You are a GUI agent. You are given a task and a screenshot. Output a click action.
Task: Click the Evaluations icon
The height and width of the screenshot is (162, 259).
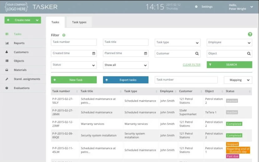(7, 88)
